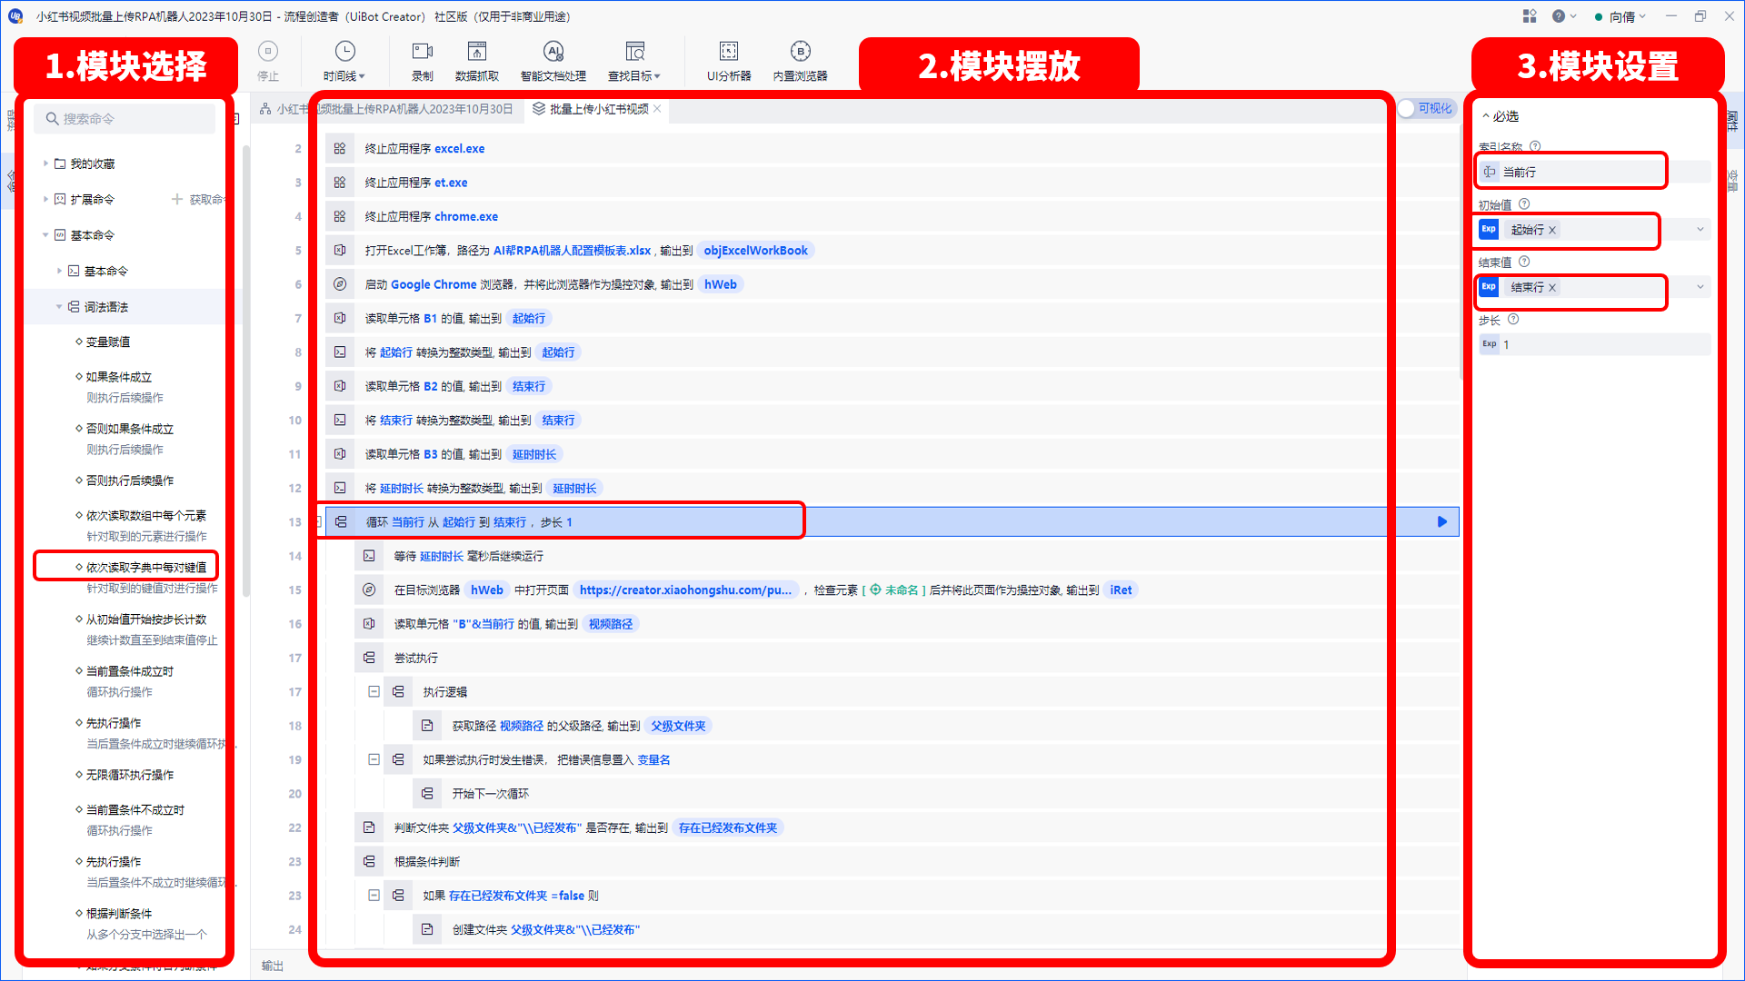Click the help icon next to 索引名称

click(1535, 146)
